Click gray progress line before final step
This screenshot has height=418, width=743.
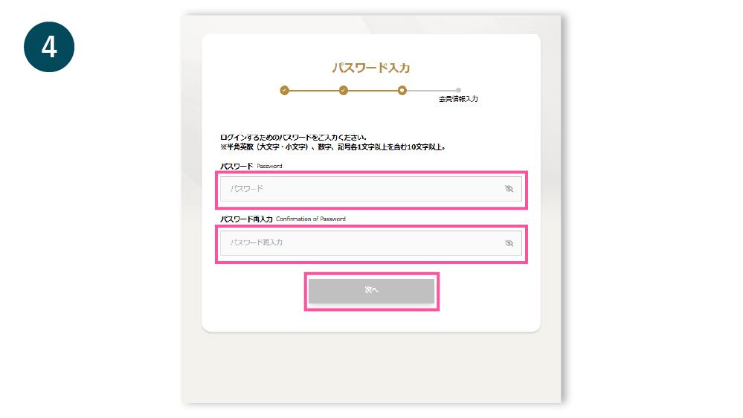(x=431, y=90)
